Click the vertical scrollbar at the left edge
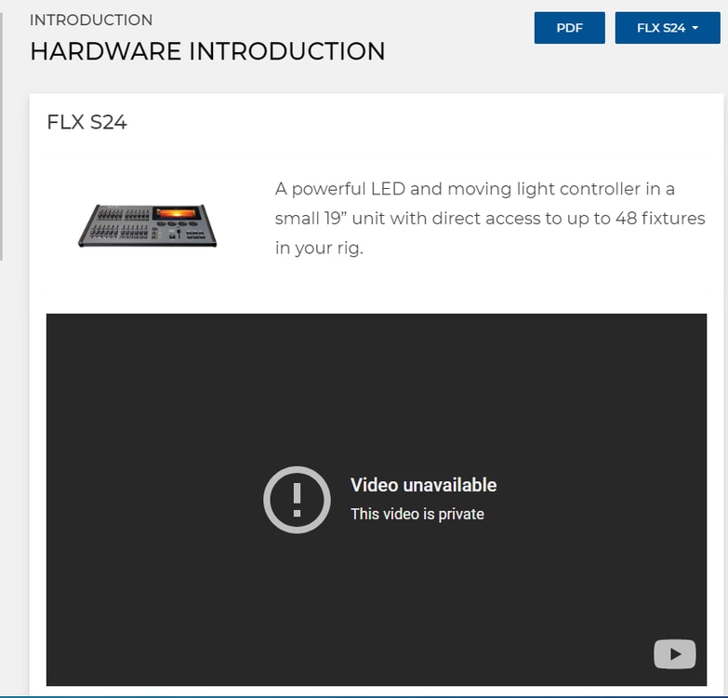Image resolution: width=728 pixels, height=698 pixels. 1,137
